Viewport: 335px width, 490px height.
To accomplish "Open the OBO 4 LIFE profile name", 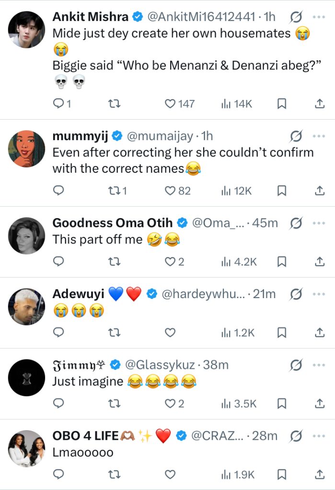I will pos(84,436).
